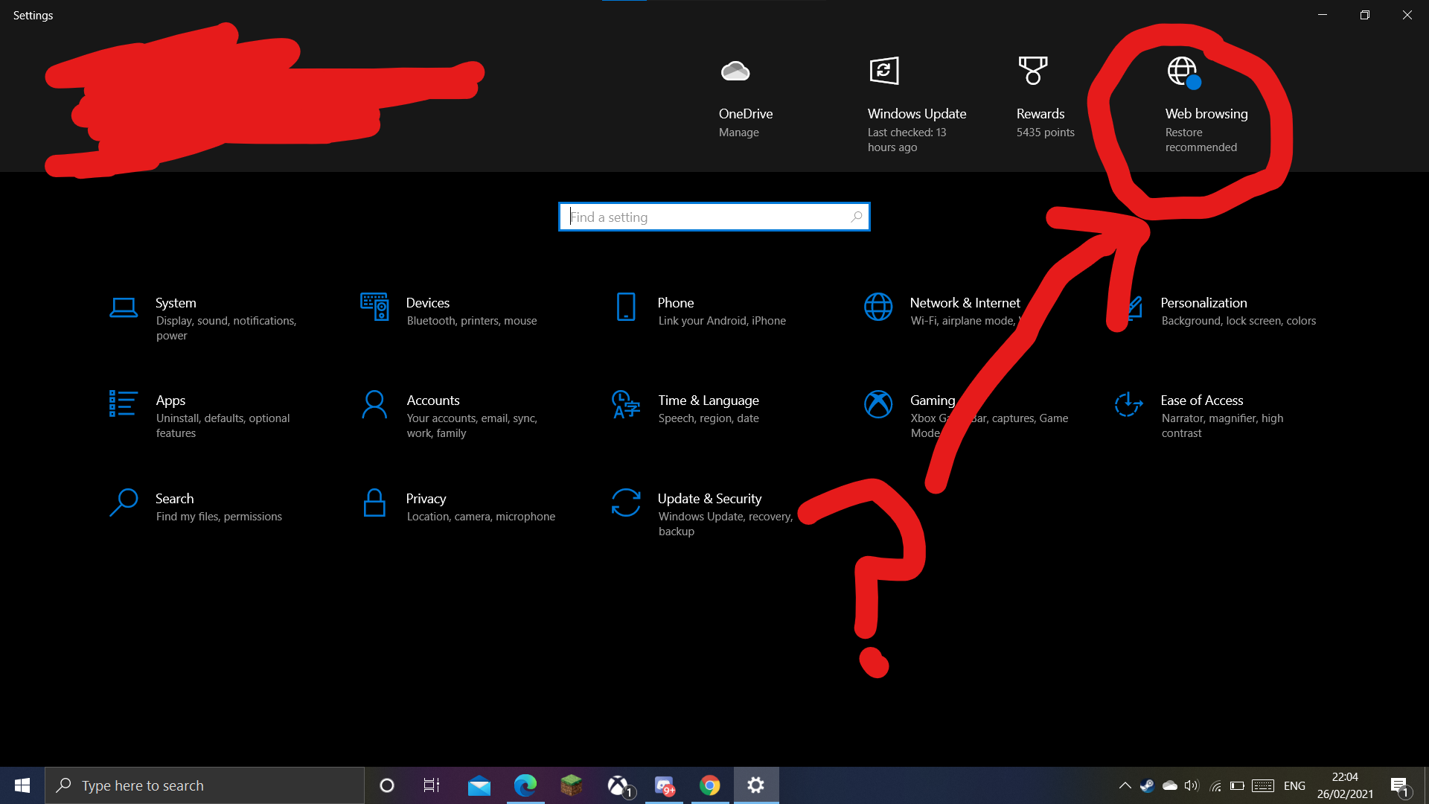Click 'Display, sound, notifications, power' description

pos(226,328)
